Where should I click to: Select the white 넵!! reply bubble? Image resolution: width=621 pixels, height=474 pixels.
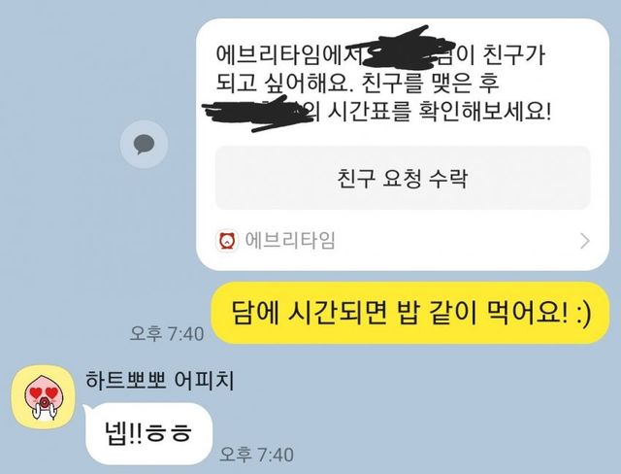148,433
